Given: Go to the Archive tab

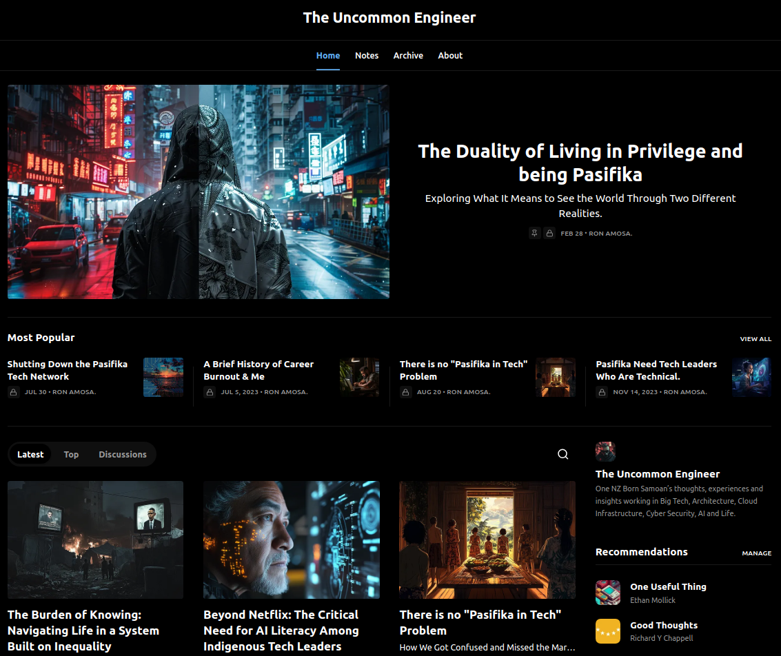Looking at the screenshot, I should coord(408,55).
